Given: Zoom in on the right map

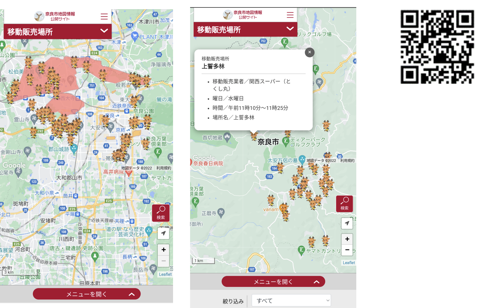Looking at the screenshot, I should (347, 239).
